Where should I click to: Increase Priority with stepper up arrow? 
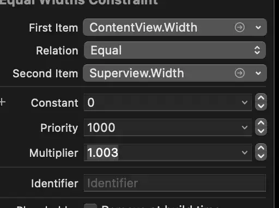pos(261,123)
